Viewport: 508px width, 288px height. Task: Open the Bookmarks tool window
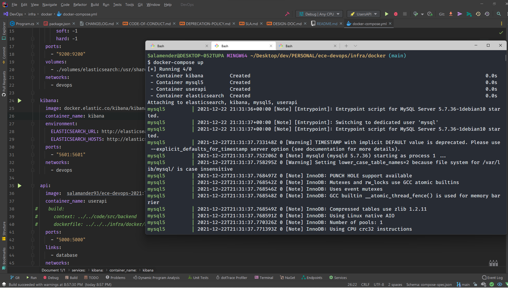(4, 259)
